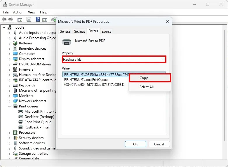Viewport: 228px width, 167px height.
Task: Collapse the Print queues category
Action: click(9, 106)
